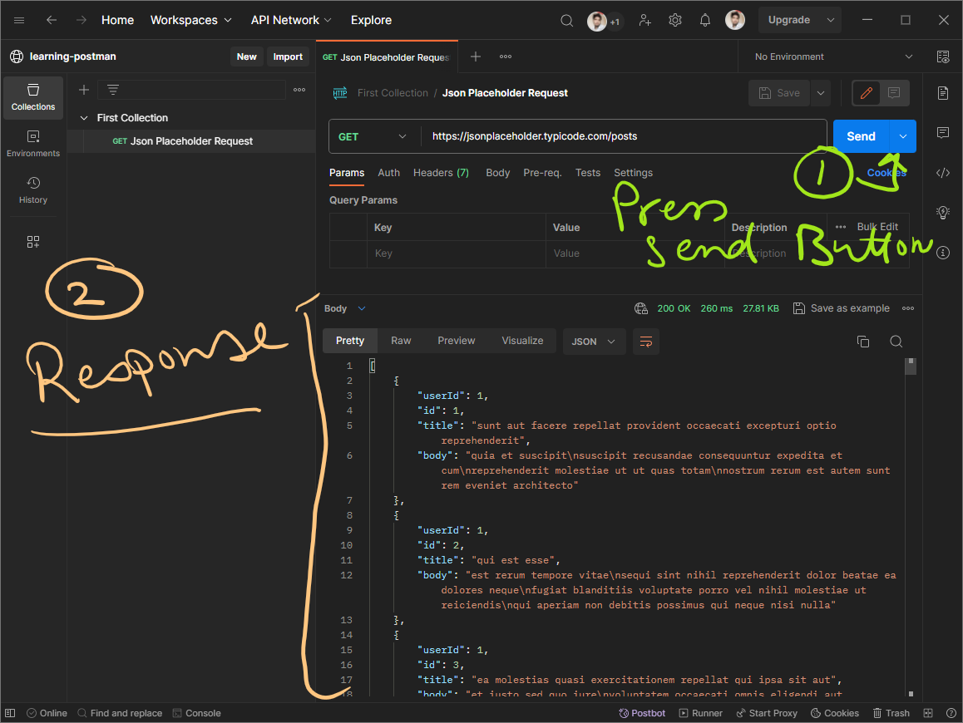Open the Console in status bar

pos(196,713)
